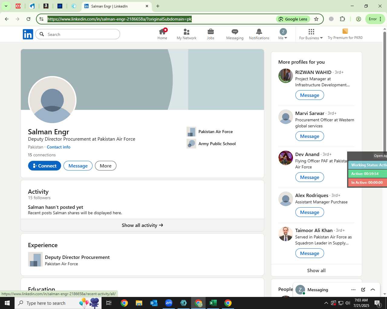Open messaging options three-dot icon
The image size is (387, 309).
coord(353,290)
